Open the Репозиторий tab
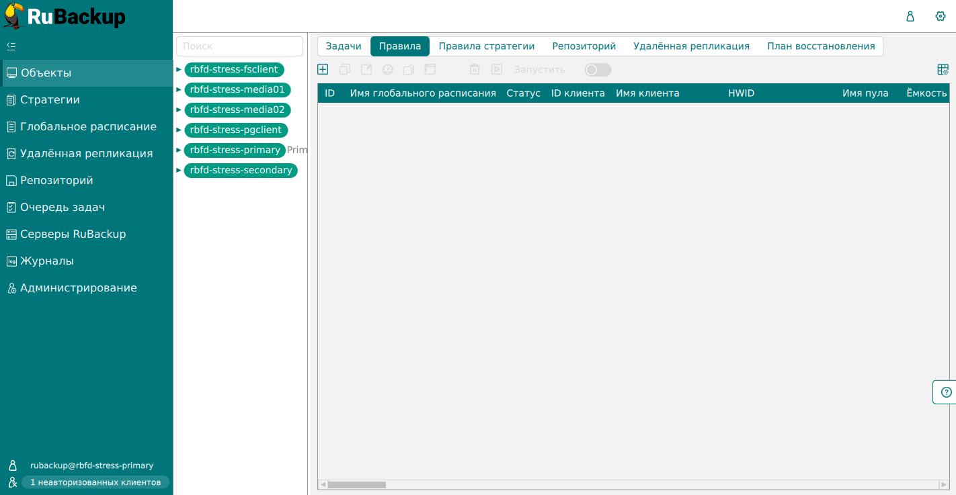This screenshot has height=495, width=956. [584, 46]
